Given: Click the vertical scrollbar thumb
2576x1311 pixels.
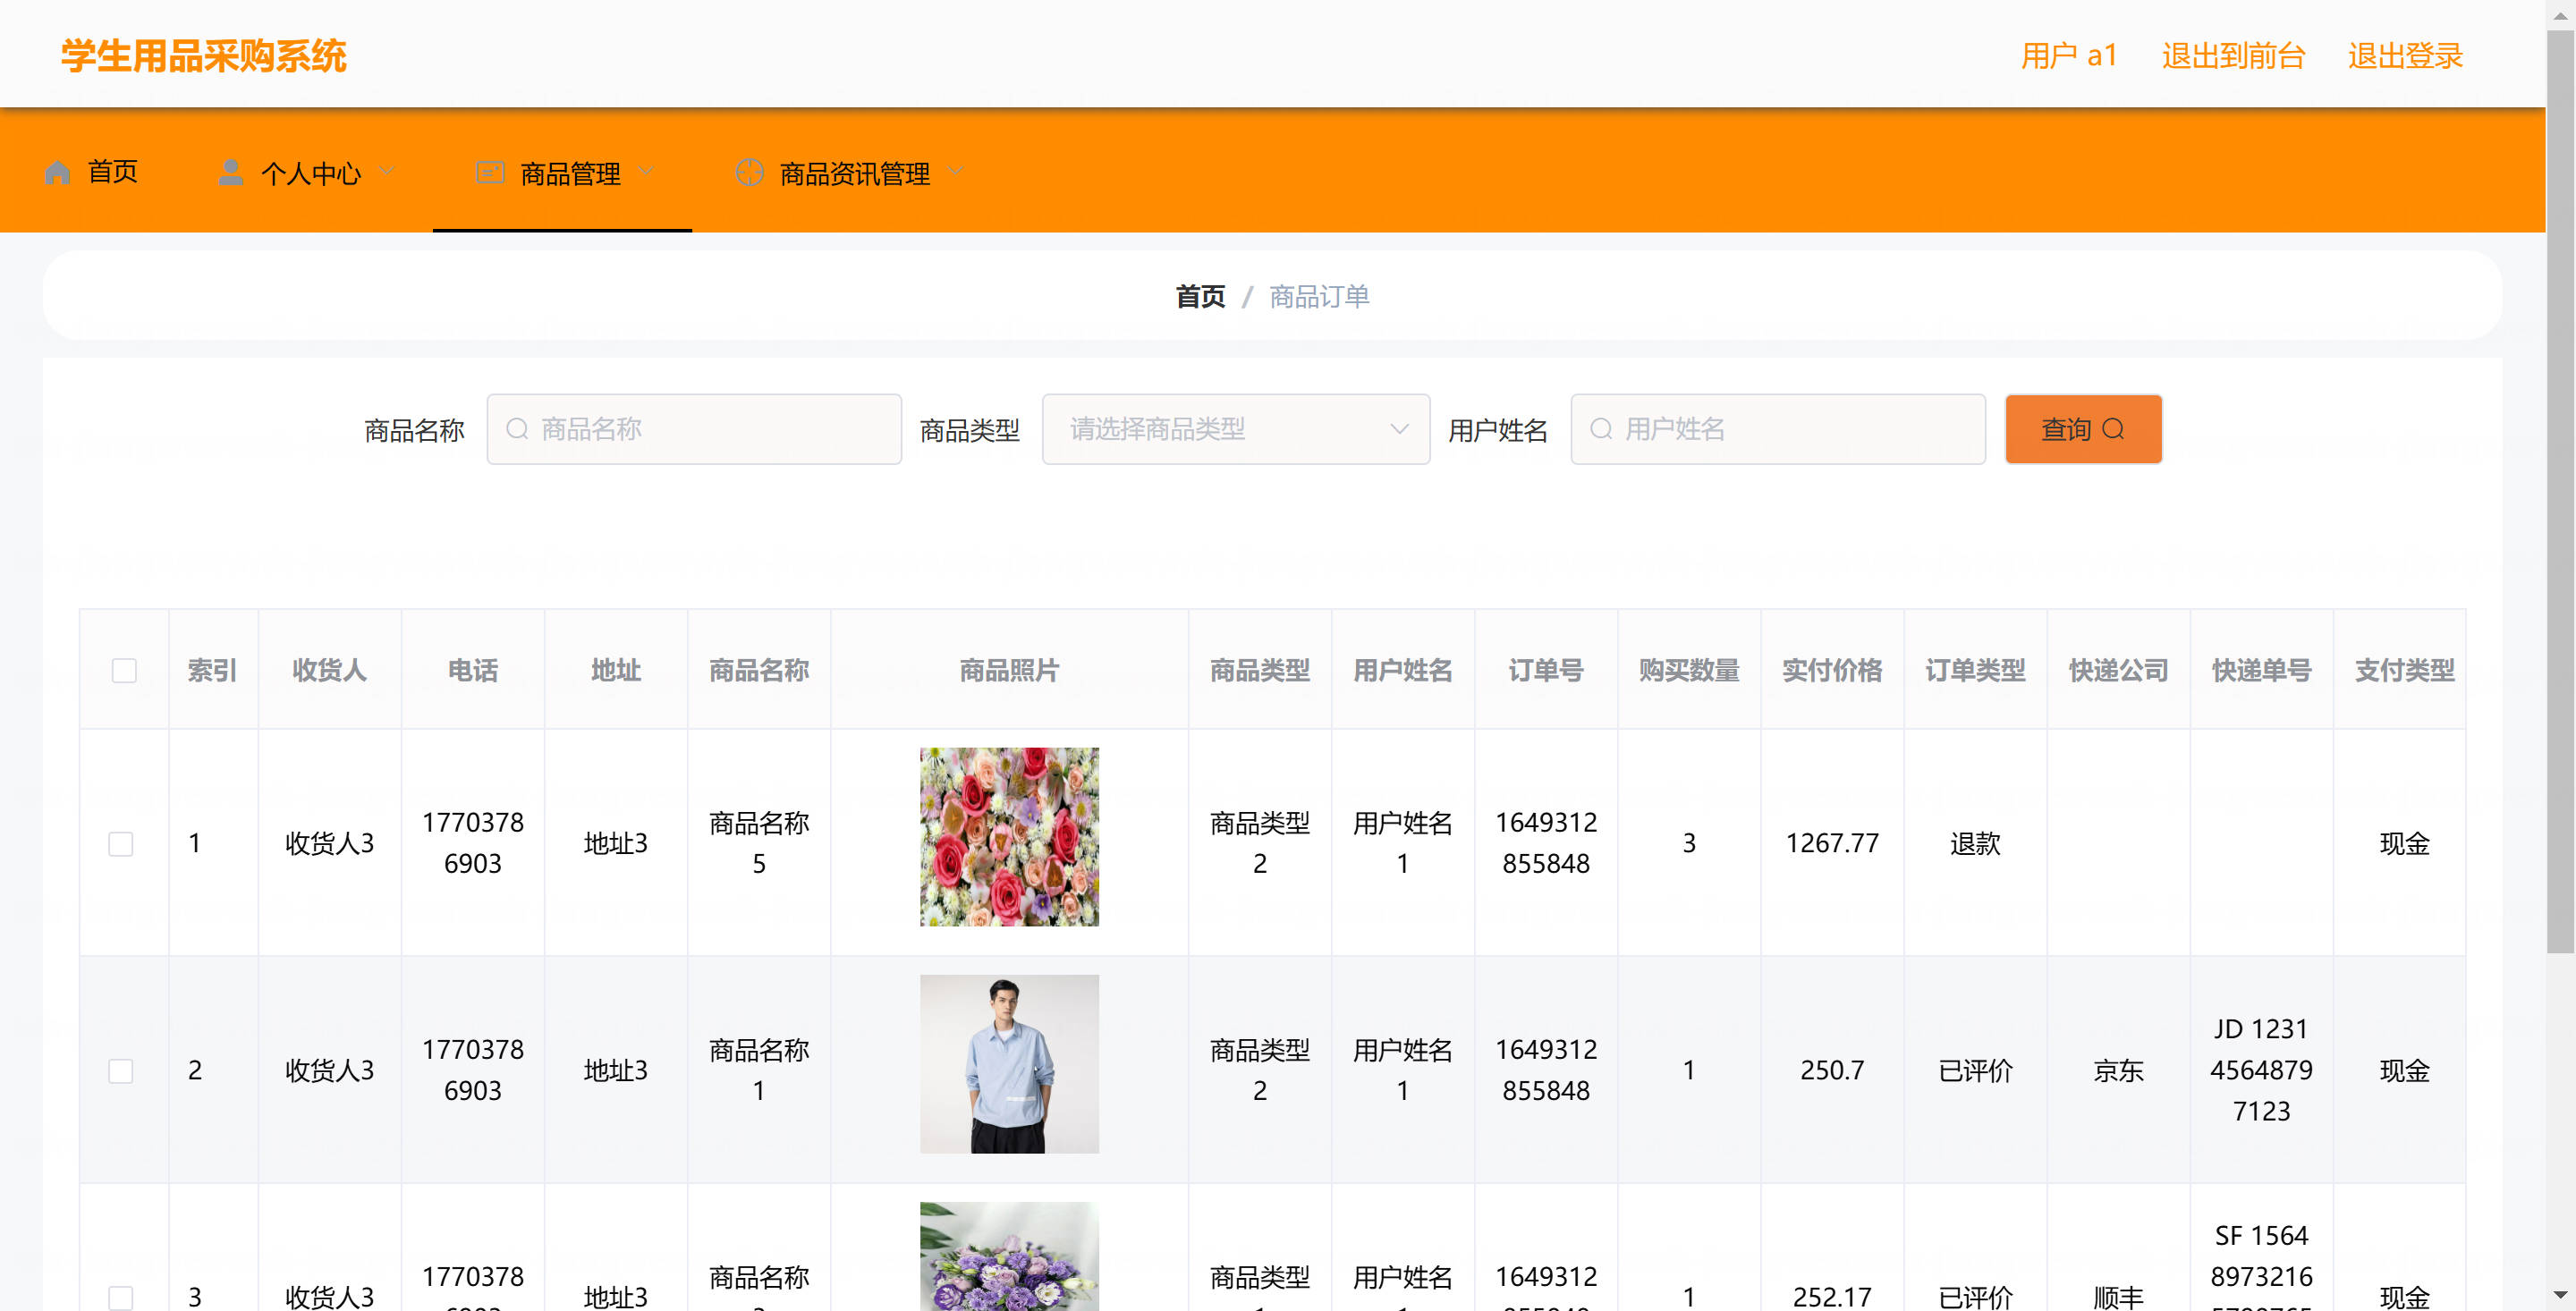Looking at the screenshot, I should coord(2560,490).
